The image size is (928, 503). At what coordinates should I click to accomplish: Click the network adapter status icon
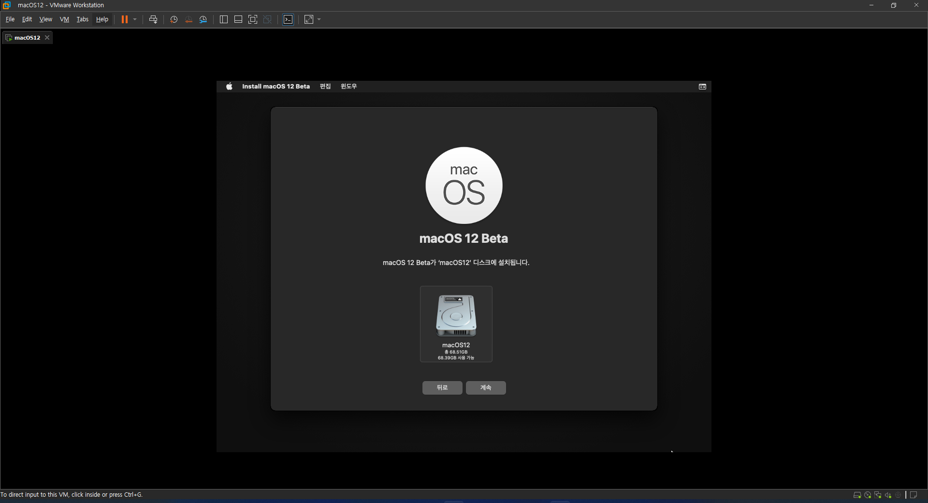click(878, 495)
